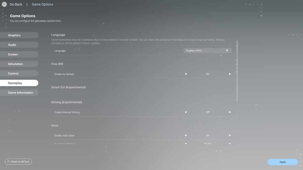Open the English (78%) language dropdown
This screenshot has width=303, height=170.
pyautogui.click(x=207, y=50)
